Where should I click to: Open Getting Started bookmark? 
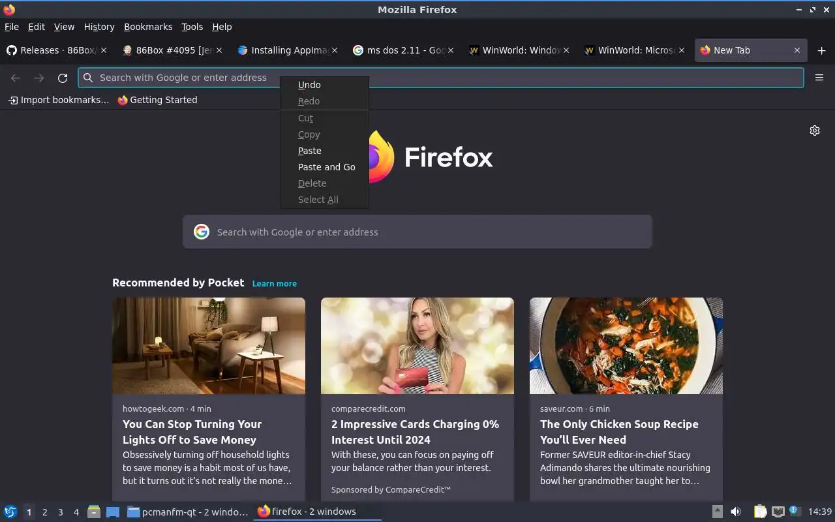pyautogui.click(x=157, y=100)
